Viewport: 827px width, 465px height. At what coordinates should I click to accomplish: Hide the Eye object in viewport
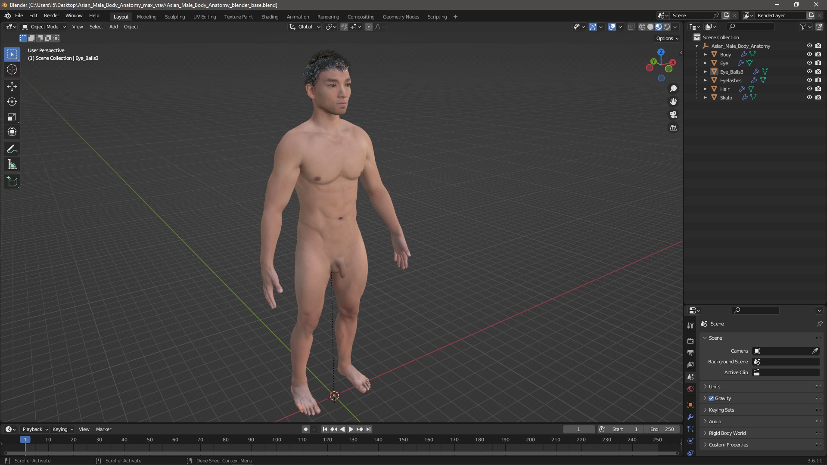(809, 63)
